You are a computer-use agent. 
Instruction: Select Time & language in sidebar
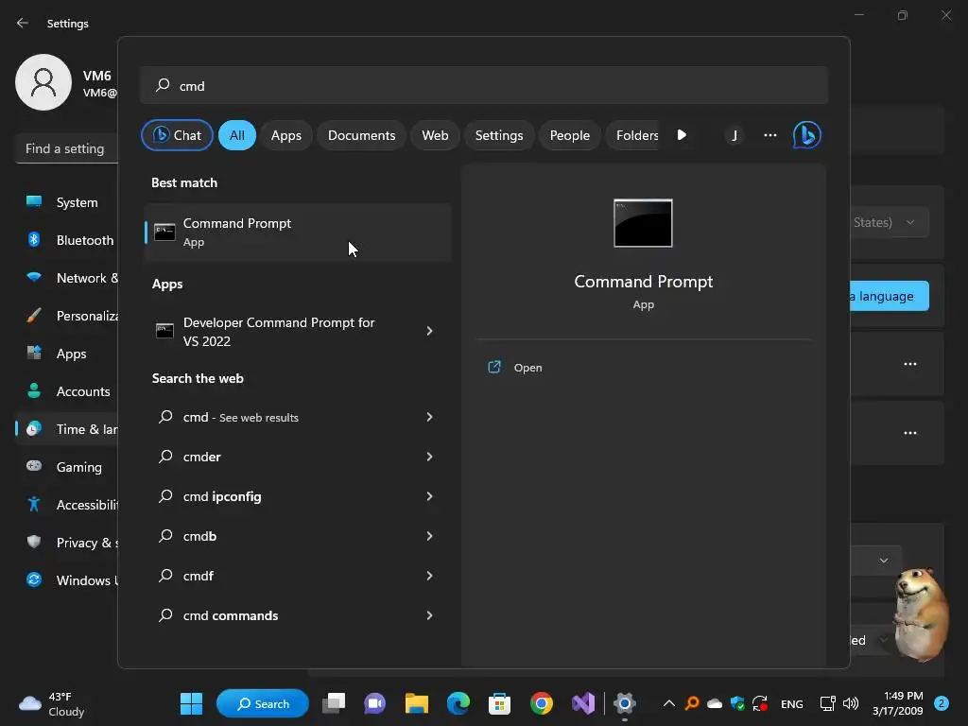point(67,429)
